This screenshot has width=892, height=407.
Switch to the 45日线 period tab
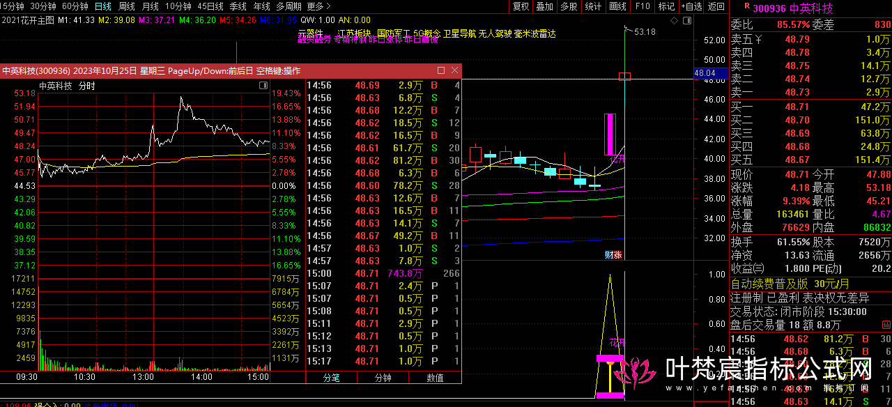(210, 6)
